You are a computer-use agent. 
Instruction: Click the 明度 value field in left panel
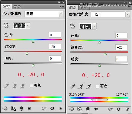(x=55, y=59)
